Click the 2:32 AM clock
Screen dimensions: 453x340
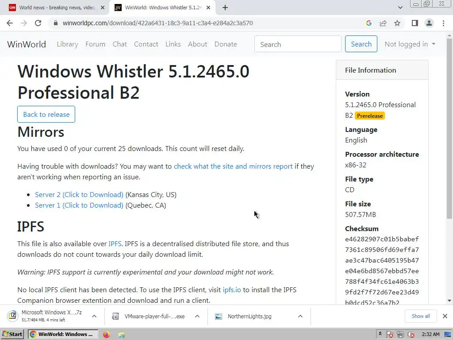pyautogui.click(x=431, y=335)
